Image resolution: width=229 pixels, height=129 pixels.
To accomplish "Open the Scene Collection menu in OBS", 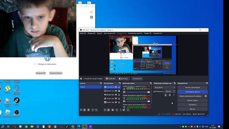I will (135, 33).
